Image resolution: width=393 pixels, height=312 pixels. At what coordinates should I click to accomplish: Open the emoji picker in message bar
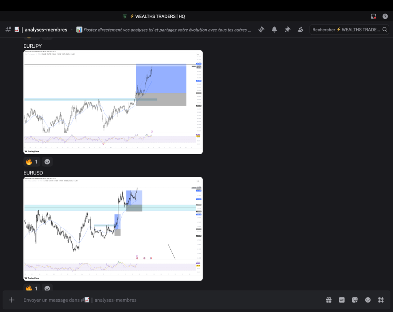tap(368, 300)
